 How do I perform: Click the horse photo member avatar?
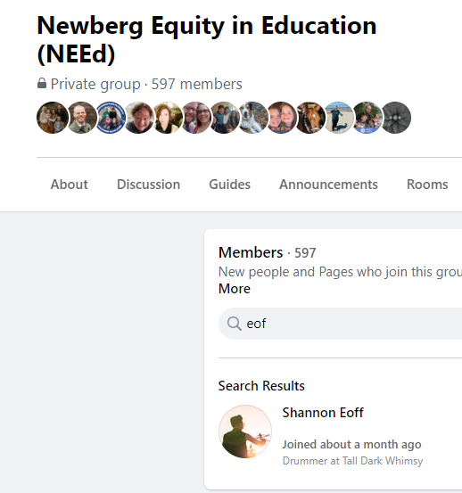pos(310,118)
